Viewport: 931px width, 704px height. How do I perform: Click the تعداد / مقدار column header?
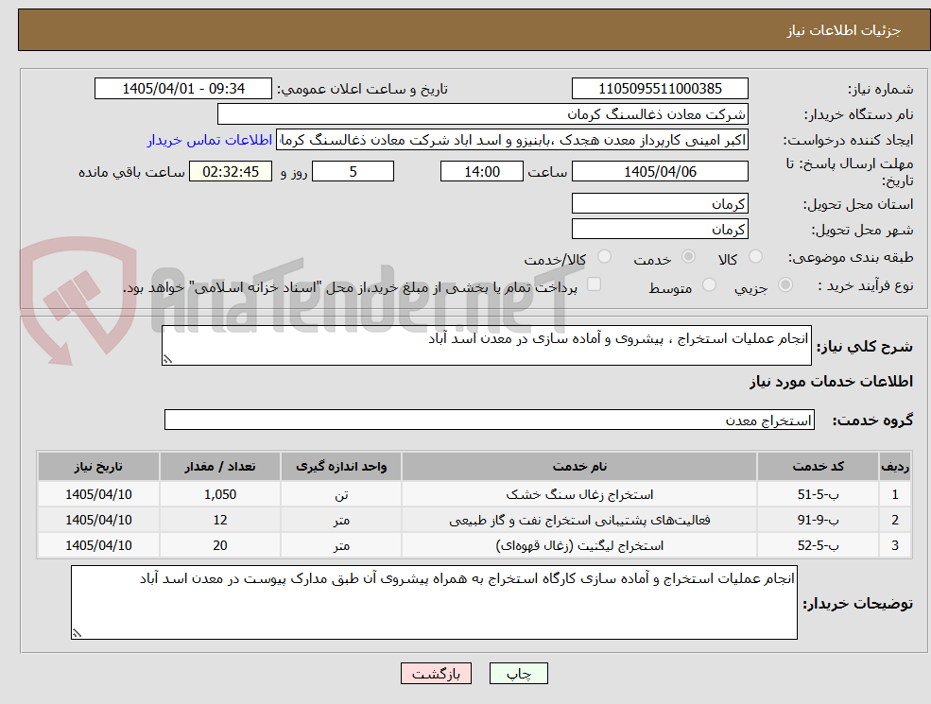(219, 467)
